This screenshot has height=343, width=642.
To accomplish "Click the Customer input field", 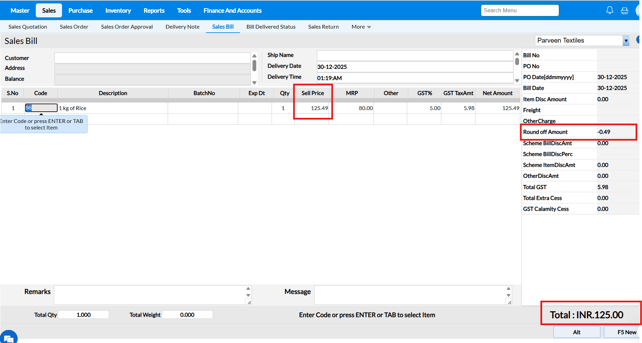I will pyautogui.click(x=152, y=58).
